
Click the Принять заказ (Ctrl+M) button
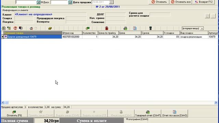pyautogui.click(x=41, y=113)
